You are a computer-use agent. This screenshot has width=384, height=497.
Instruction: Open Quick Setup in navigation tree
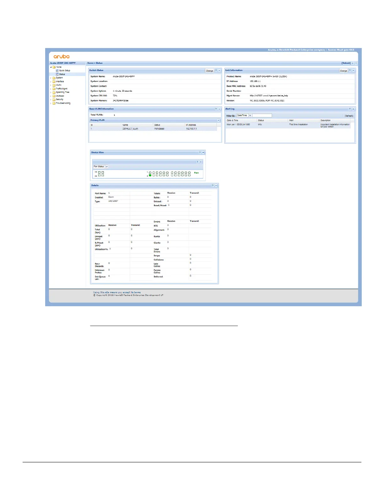(x=65, y=71)
